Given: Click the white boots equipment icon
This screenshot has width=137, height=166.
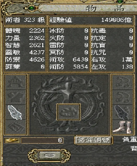Looking at the screenshot, I should tap(122, 127).
